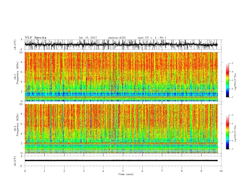Click the ch.1 waveform trace panel
Image resolution: width=249 pixels, height=192 pixels.
coord(123,45)
